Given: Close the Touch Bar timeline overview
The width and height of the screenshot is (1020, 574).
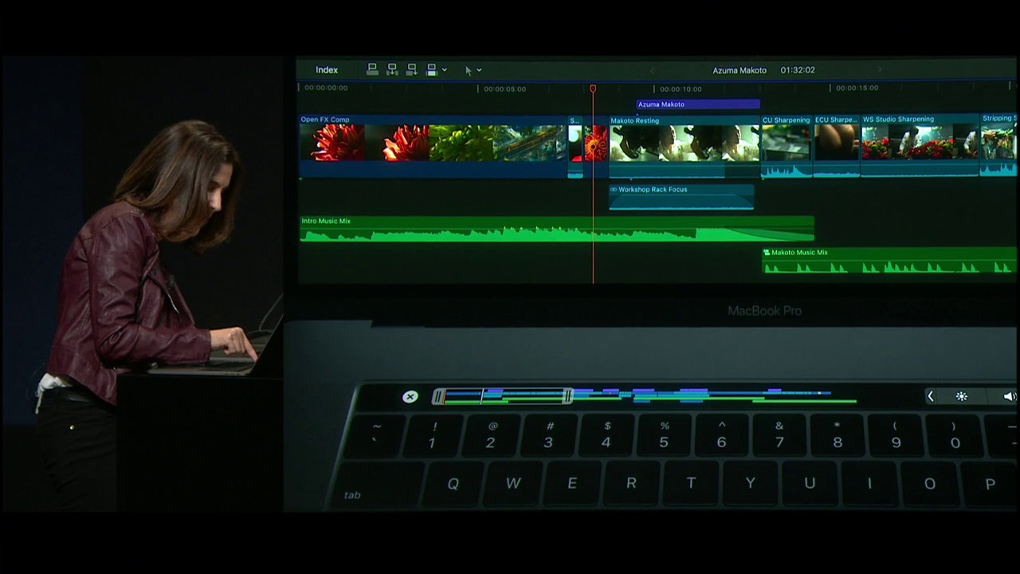Looking at the screenshot, I should click(410, 396).
